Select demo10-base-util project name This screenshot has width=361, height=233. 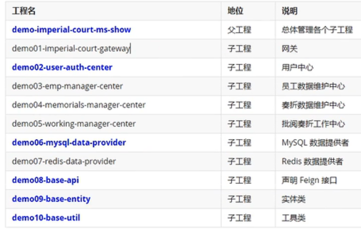point(46,218)
